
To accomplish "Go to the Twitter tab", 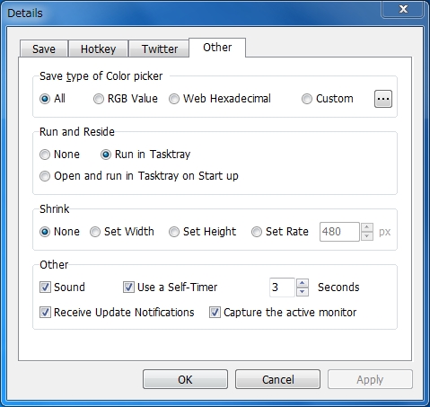I will pyautogui.click(x=160, y=49).
